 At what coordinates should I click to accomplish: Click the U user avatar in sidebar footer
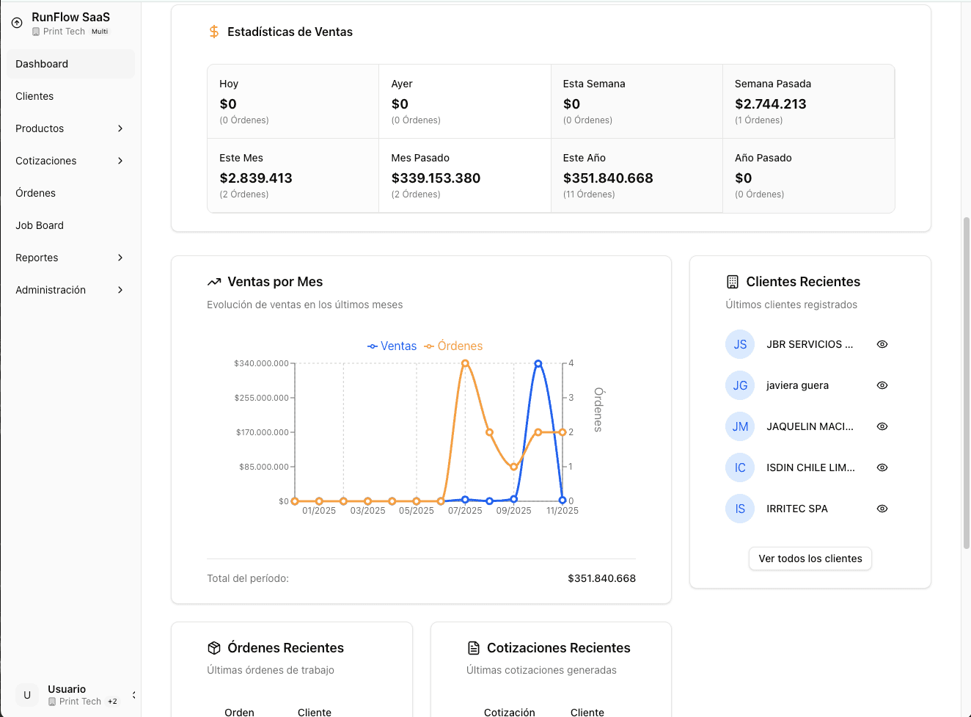pyautogui.click(x=27, y=695)
